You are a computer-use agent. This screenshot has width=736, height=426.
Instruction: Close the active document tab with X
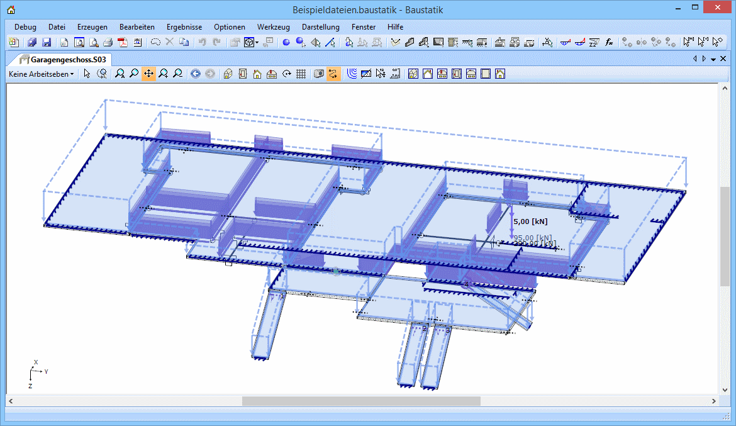coord(723,59)
